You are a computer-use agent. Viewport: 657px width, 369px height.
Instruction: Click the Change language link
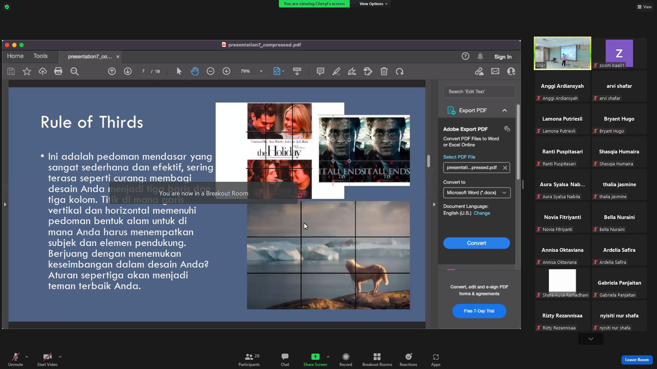pos(482,213)
